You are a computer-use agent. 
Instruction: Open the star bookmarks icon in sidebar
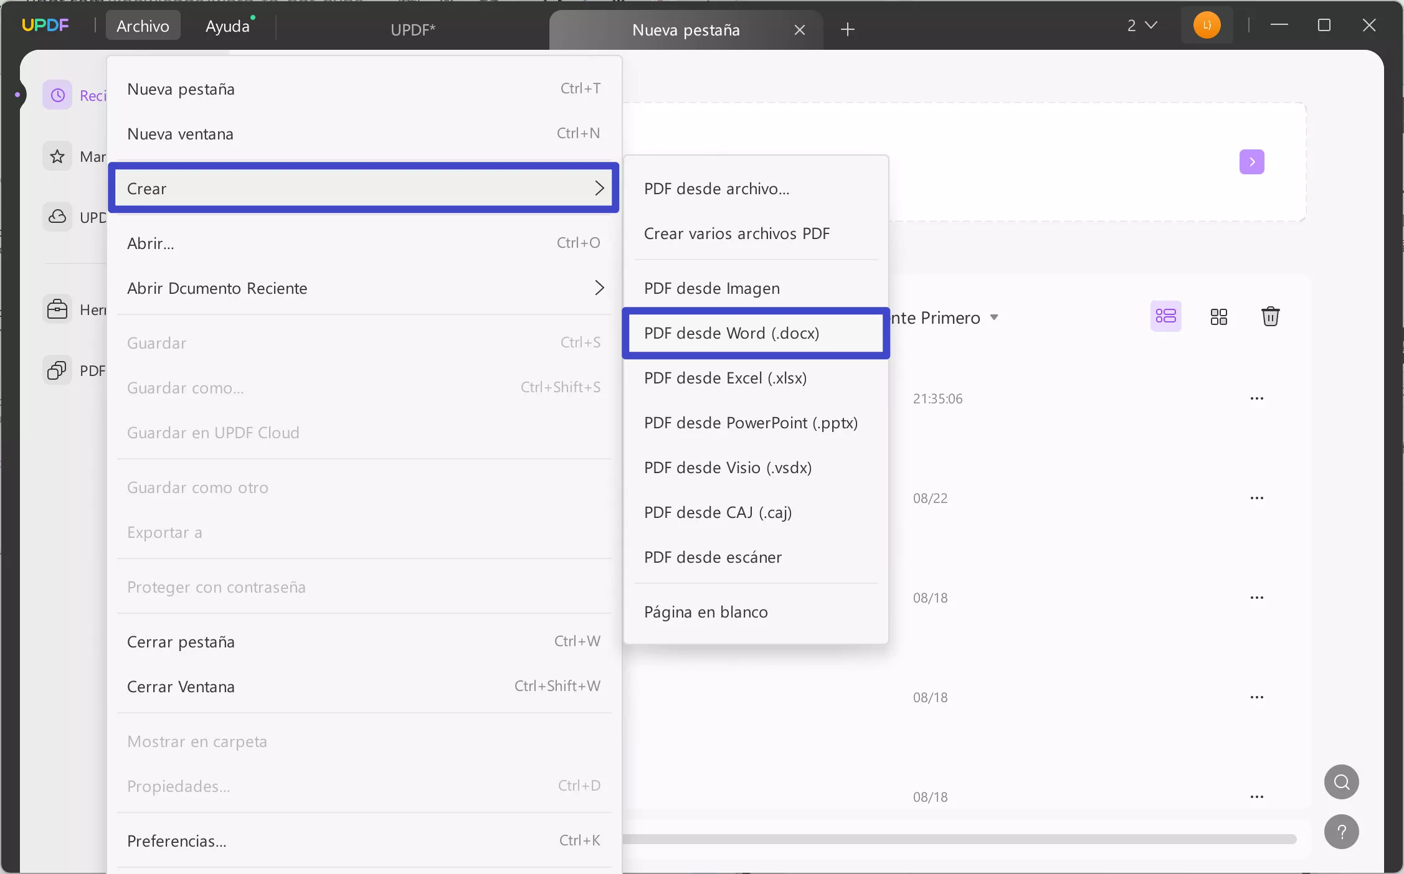57,156
